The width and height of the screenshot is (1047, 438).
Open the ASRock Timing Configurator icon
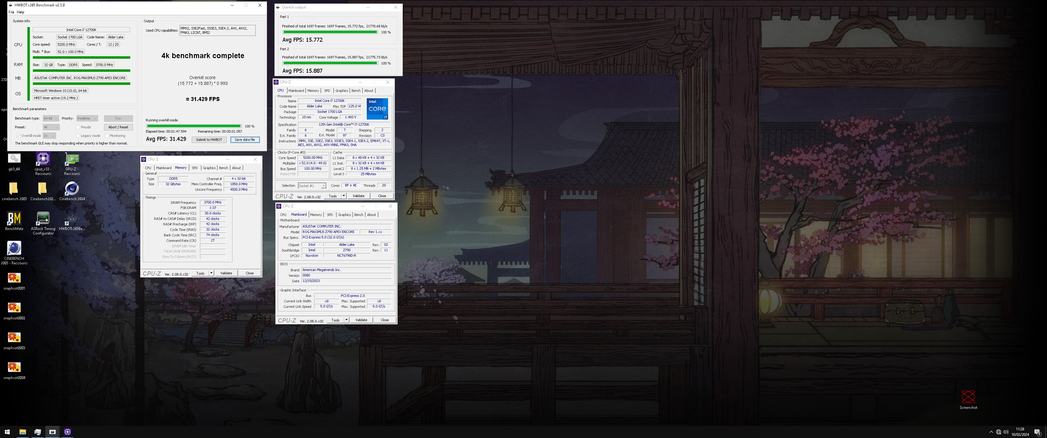pyautogui.click(x=43, y=223)
